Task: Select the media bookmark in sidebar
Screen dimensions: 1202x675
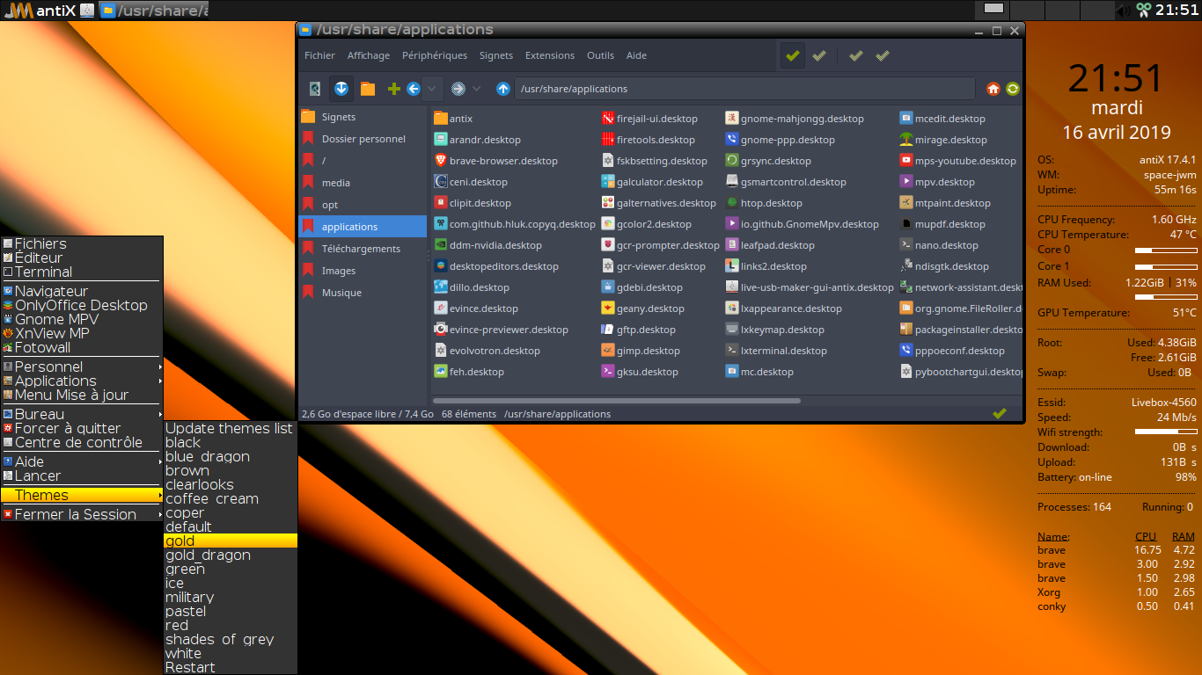Action: tap(363, 183)
